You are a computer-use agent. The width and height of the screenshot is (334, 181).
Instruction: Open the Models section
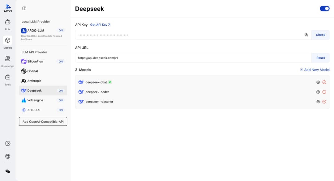tap(8, 43)
